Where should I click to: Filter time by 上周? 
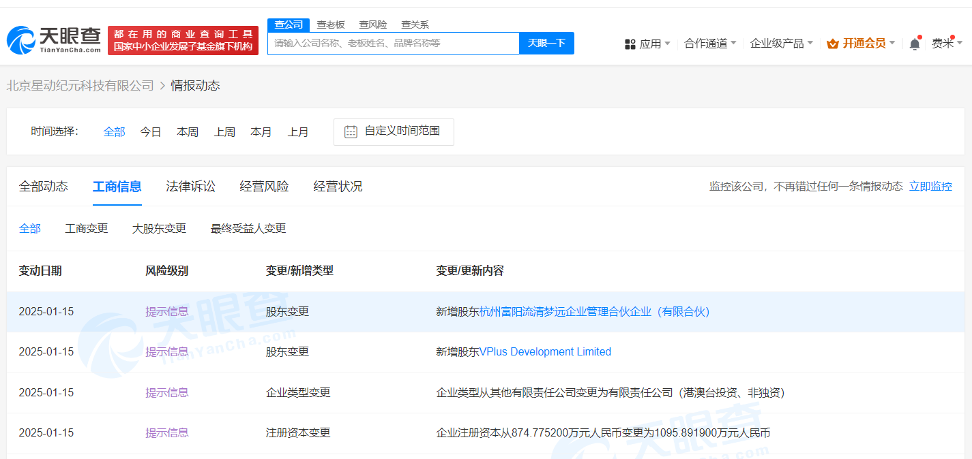(224, 131)
